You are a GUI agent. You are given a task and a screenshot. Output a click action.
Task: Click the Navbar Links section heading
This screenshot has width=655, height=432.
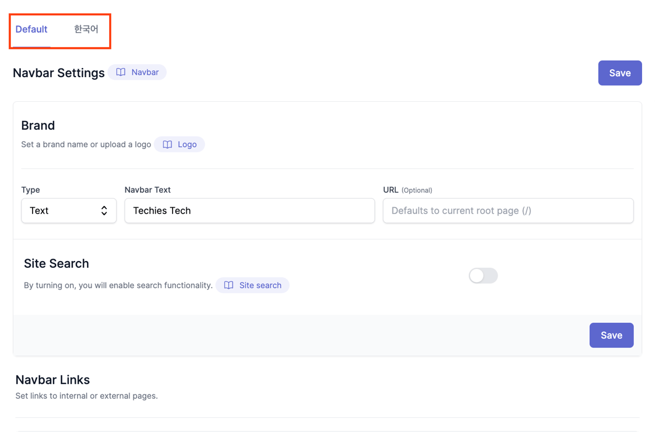point(53,380)
